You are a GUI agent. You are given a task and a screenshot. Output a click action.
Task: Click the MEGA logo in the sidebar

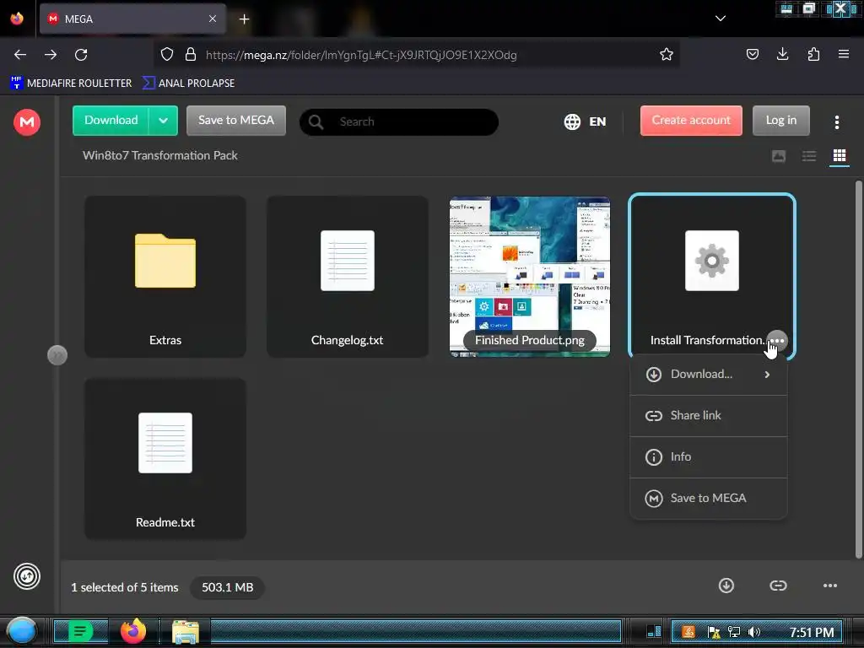point(26,121)
